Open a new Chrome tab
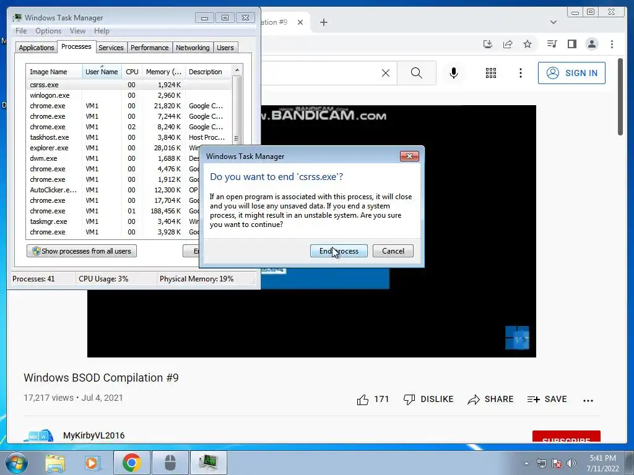 coord(323,22)
